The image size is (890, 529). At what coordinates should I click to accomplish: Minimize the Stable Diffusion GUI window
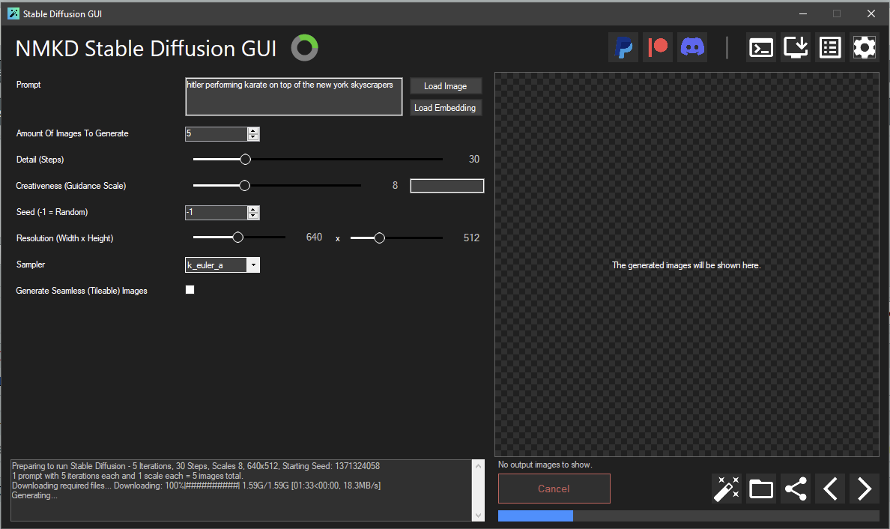point(803,13)
